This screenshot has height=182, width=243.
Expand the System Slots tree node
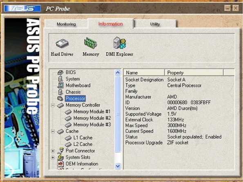[53, 158]
